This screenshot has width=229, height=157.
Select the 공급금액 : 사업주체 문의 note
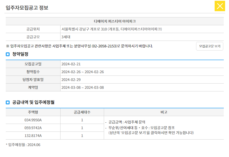pos(127,122)
